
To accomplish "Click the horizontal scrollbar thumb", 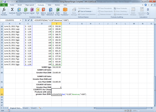I will (121, 108).
